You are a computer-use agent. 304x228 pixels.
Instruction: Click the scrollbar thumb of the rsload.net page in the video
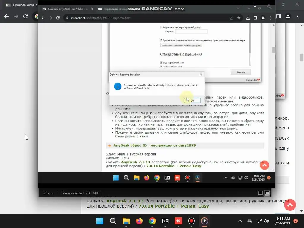click(273, 50)
